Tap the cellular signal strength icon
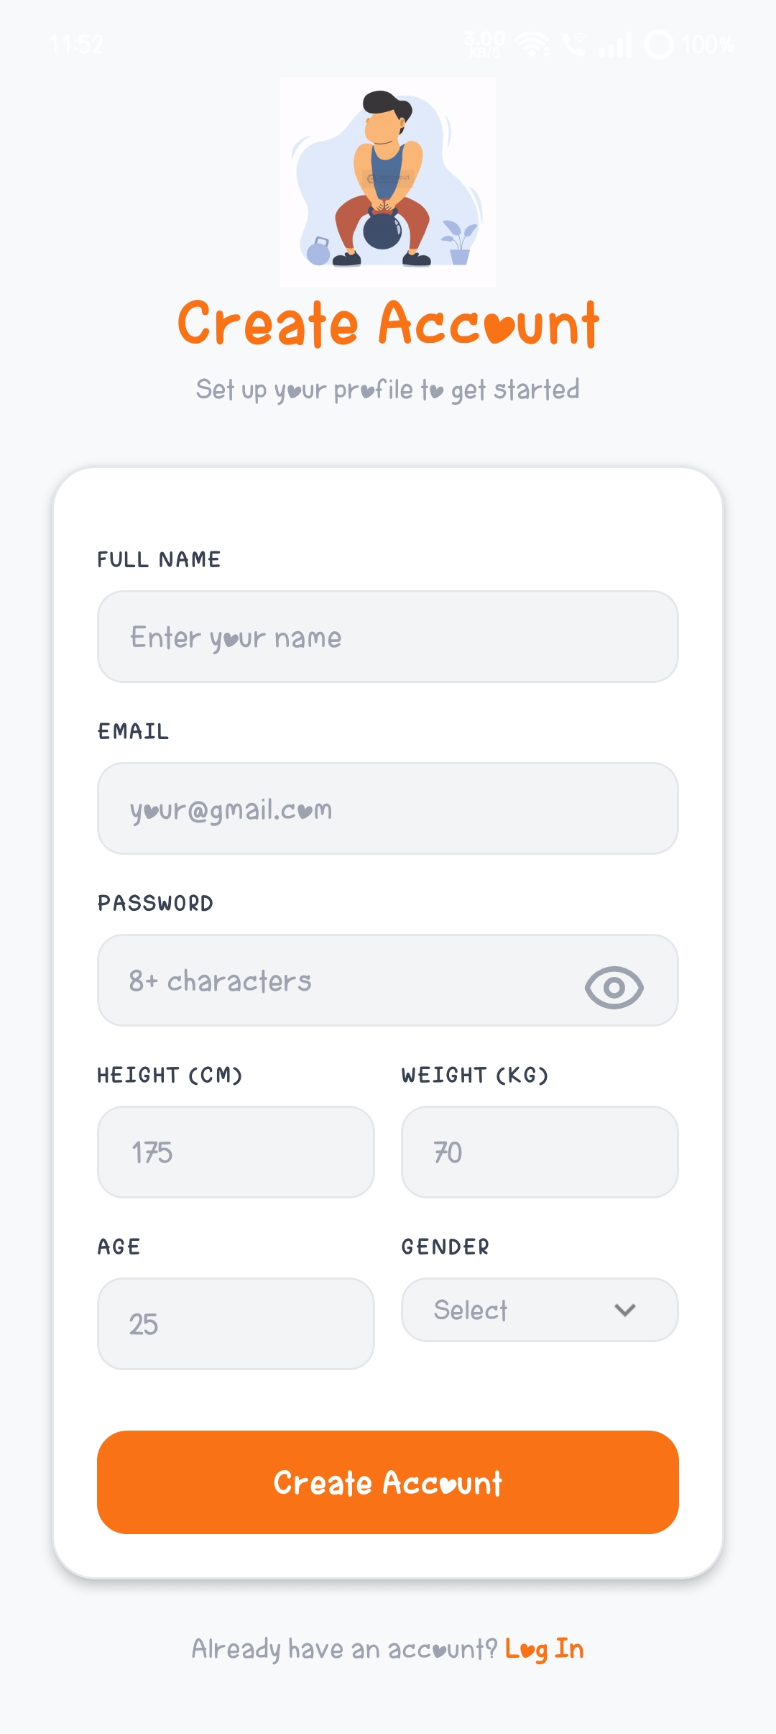776x1734 pixels. point(616,45)
